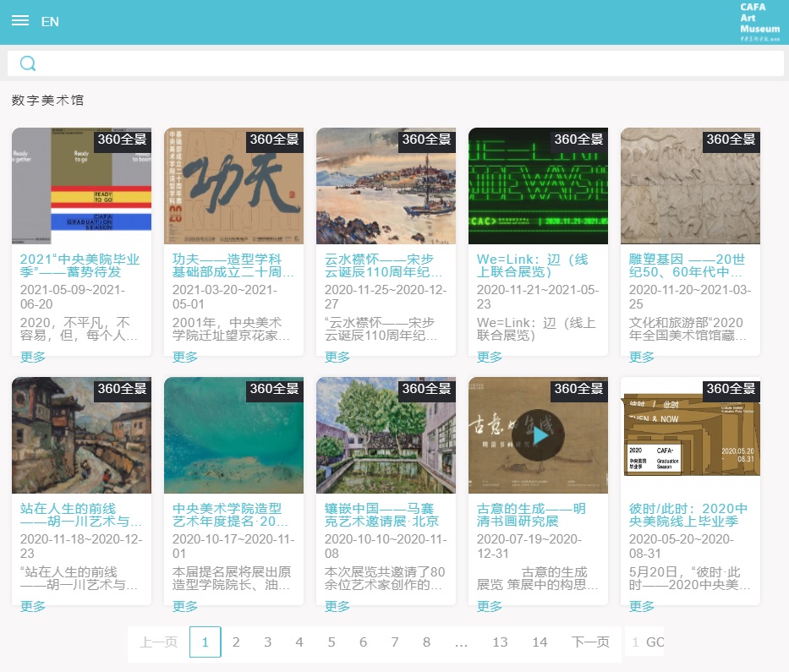789x672 pixels.
Task: Click the 数字美术馆 section heading
Action: (x=48, y=100)
